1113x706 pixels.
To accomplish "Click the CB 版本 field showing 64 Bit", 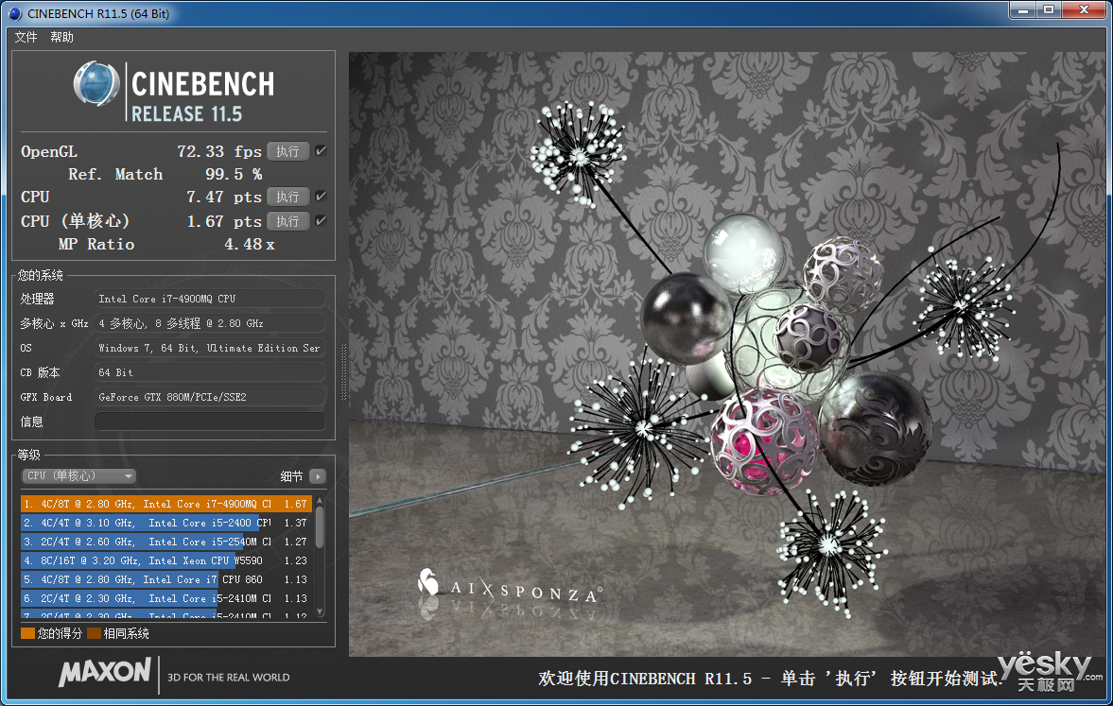I will tap(210, 372).
